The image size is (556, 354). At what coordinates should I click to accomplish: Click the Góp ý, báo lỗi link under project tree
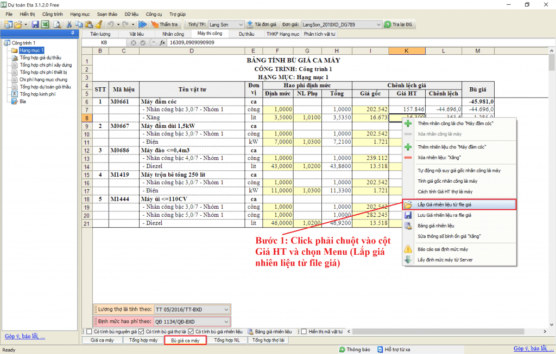click(25, 336)
